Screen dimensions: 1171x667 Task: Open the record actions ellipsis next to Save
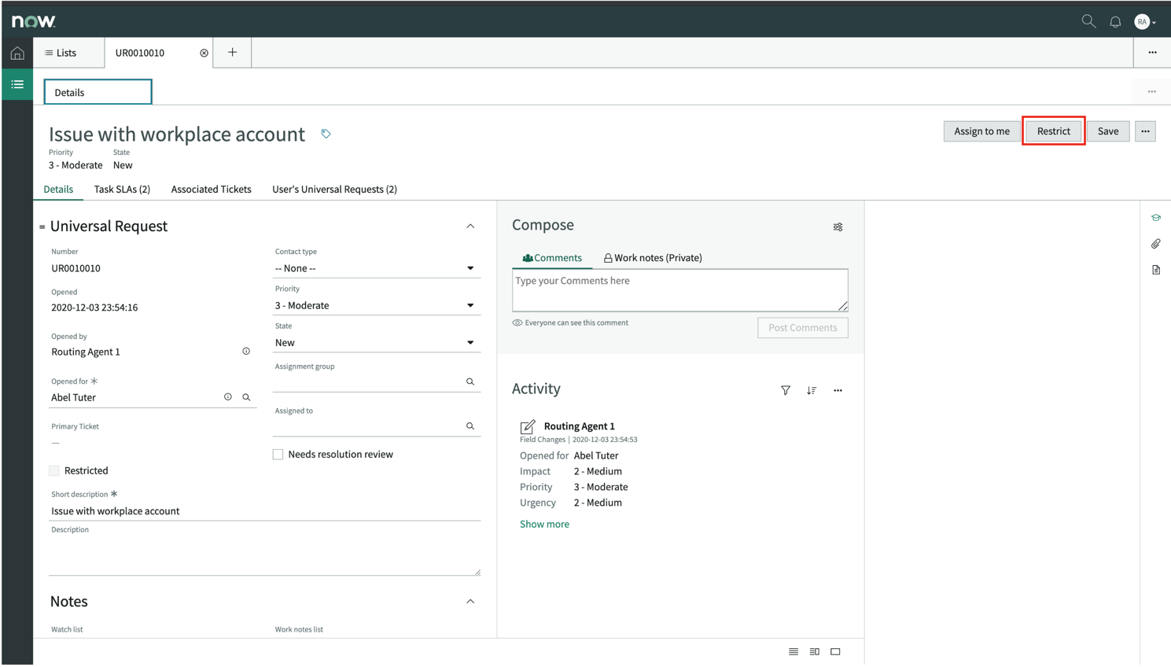pyautogui.click(x=1145, y=131)
